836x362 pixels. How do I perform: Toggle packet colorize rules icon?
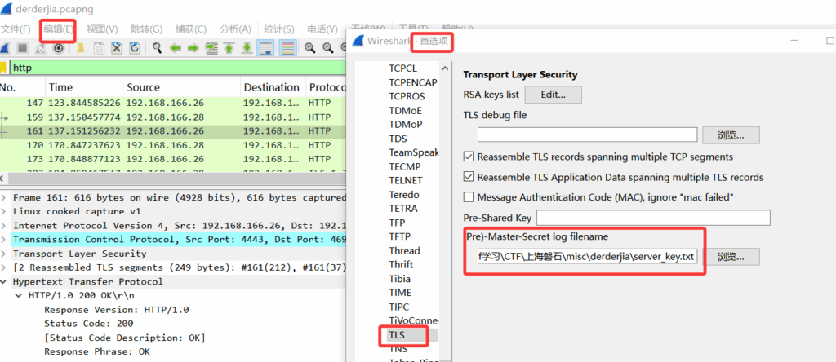pos(287,49)
